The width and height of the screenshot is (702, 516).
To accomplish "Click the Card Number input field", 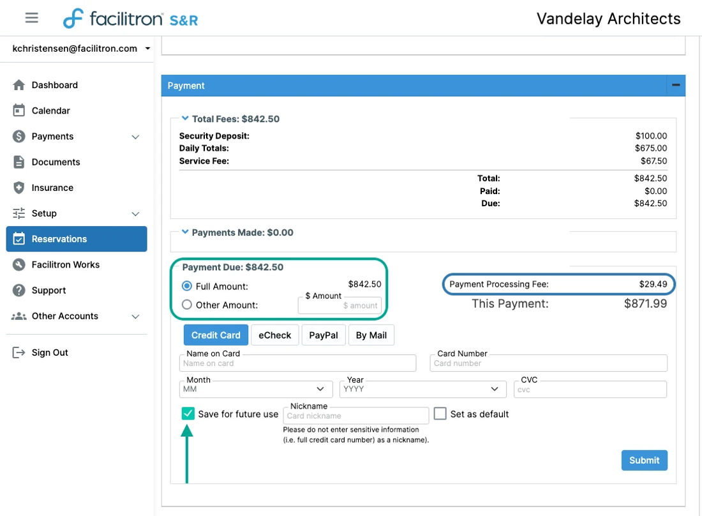I will click(548, 363).
